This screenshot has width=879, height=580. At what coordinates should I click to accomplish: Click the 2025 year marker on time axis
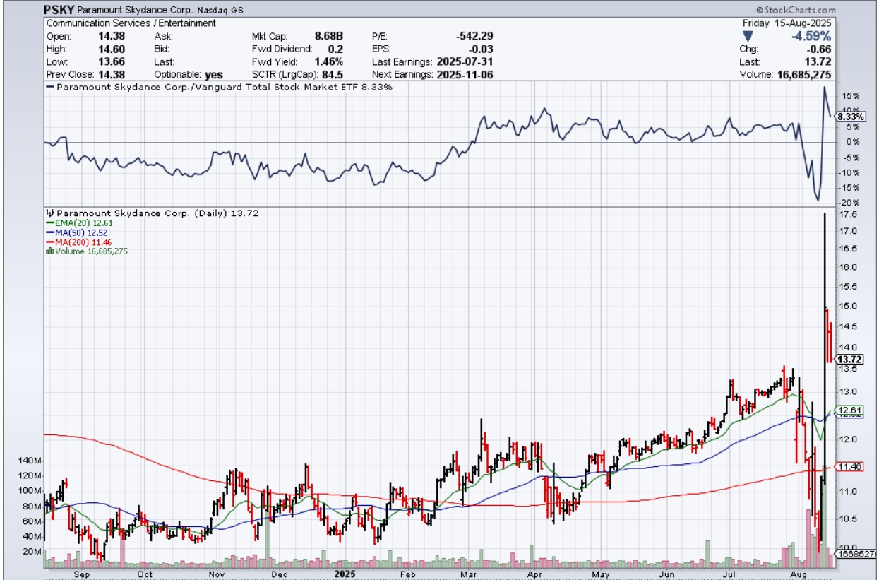345,574
